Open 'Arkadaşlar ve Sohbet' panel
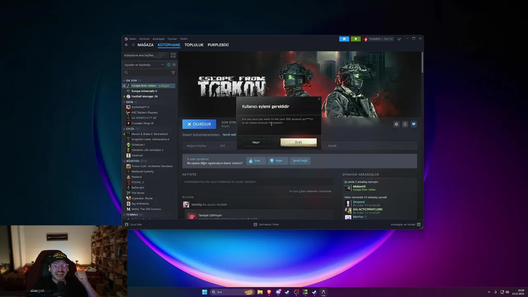 (x=405, y=224)
